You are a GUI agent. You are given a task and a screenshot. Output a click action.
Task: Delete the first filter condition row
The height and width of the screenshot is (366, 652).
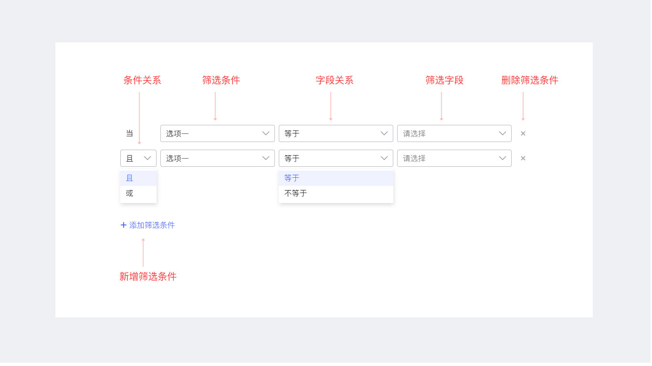[x=523, y=133]
